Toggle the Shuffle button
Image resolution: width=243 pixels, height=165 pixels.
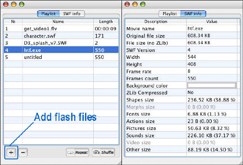104,152
